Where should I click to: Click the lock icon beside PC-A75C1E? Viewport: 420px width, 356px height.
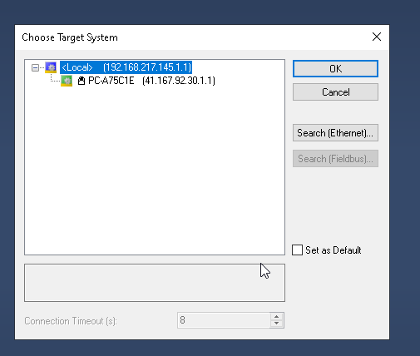click(82, 81)
